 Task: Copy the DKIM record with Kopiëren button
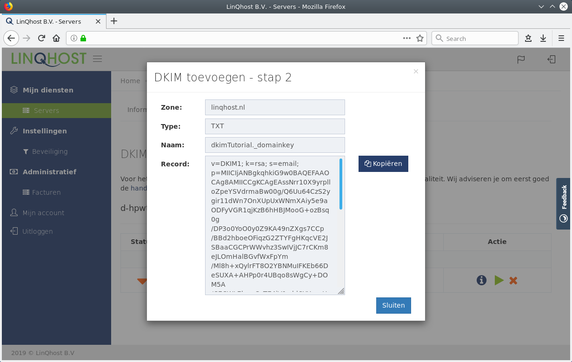click(383, 164)
